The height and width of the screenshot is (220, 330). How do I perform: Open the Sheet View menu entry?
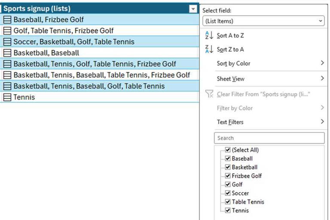pyautogui.click(x=230, y=79)
